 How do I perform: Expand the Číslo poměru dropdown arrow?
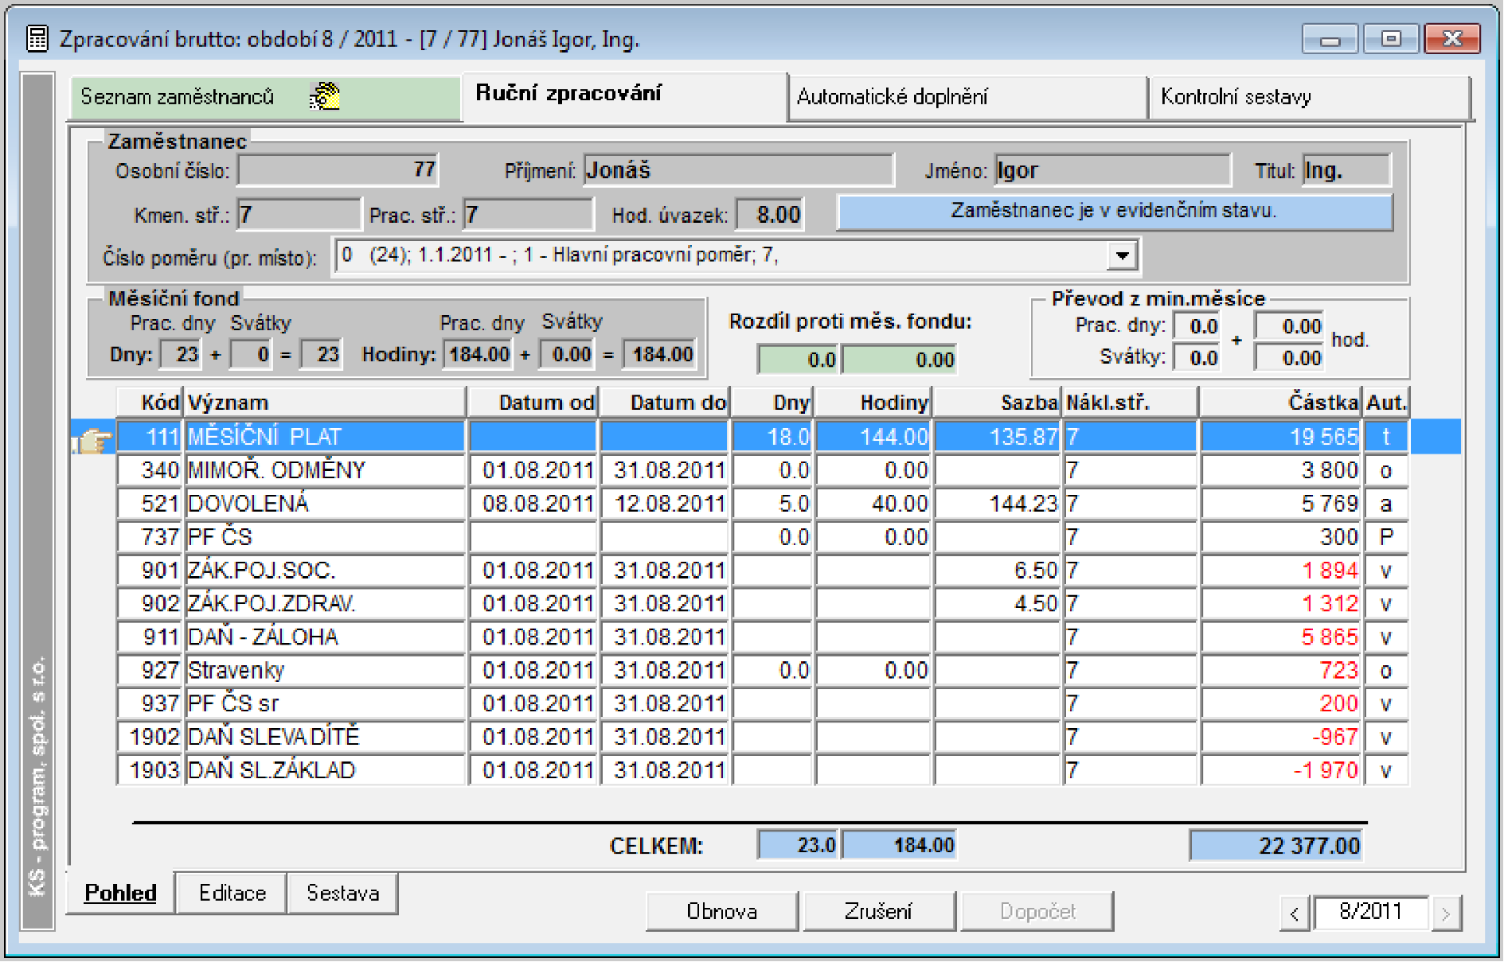(1122, 255)
